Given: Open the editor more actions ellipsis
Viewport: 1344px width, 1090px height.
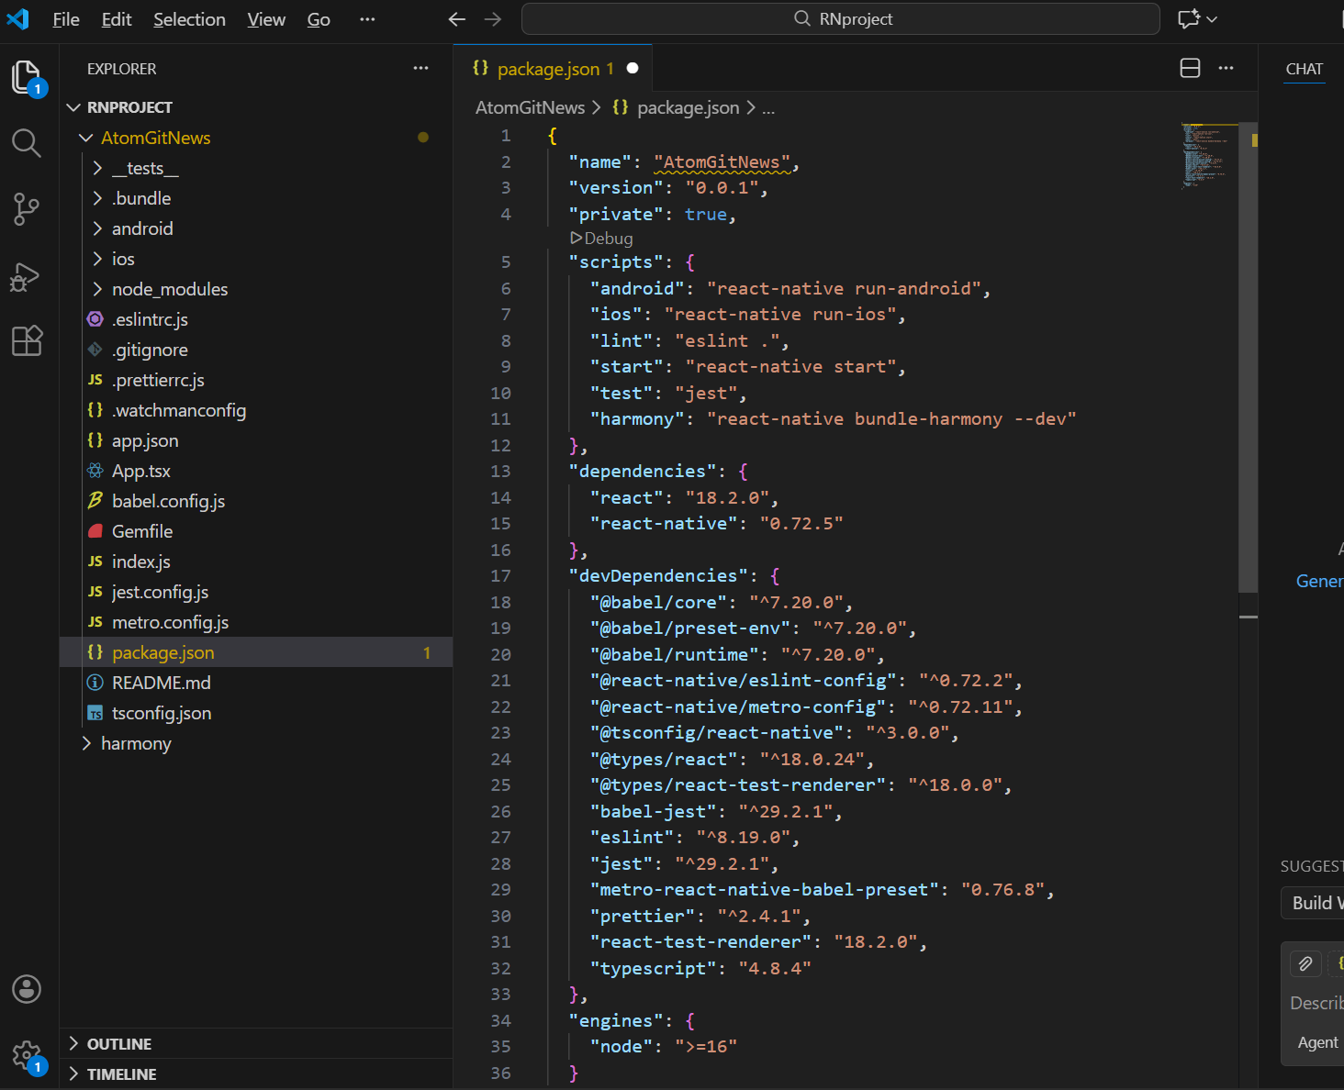Looking at the screenshot, I should pos(1226,68).
